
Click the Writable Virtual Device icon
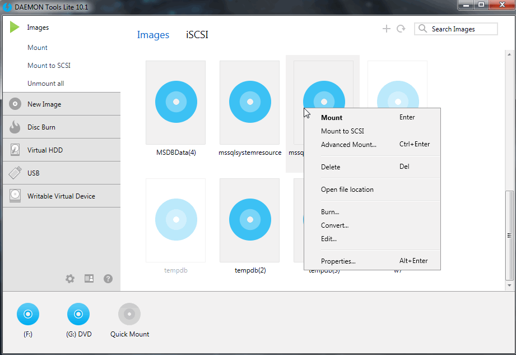pyautogui.click(x=15, y=196)
